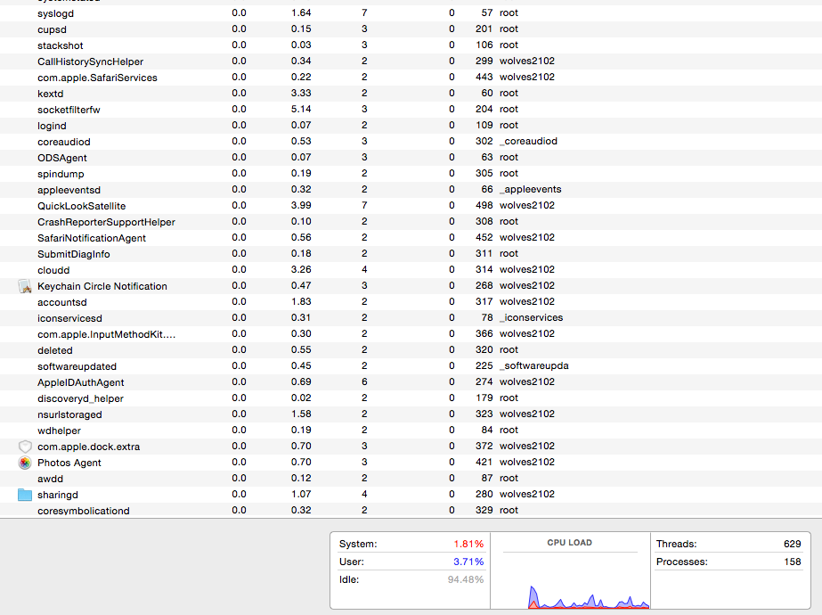Click the Threads label in stats panel
822x615 pixels.
(676, 544)
